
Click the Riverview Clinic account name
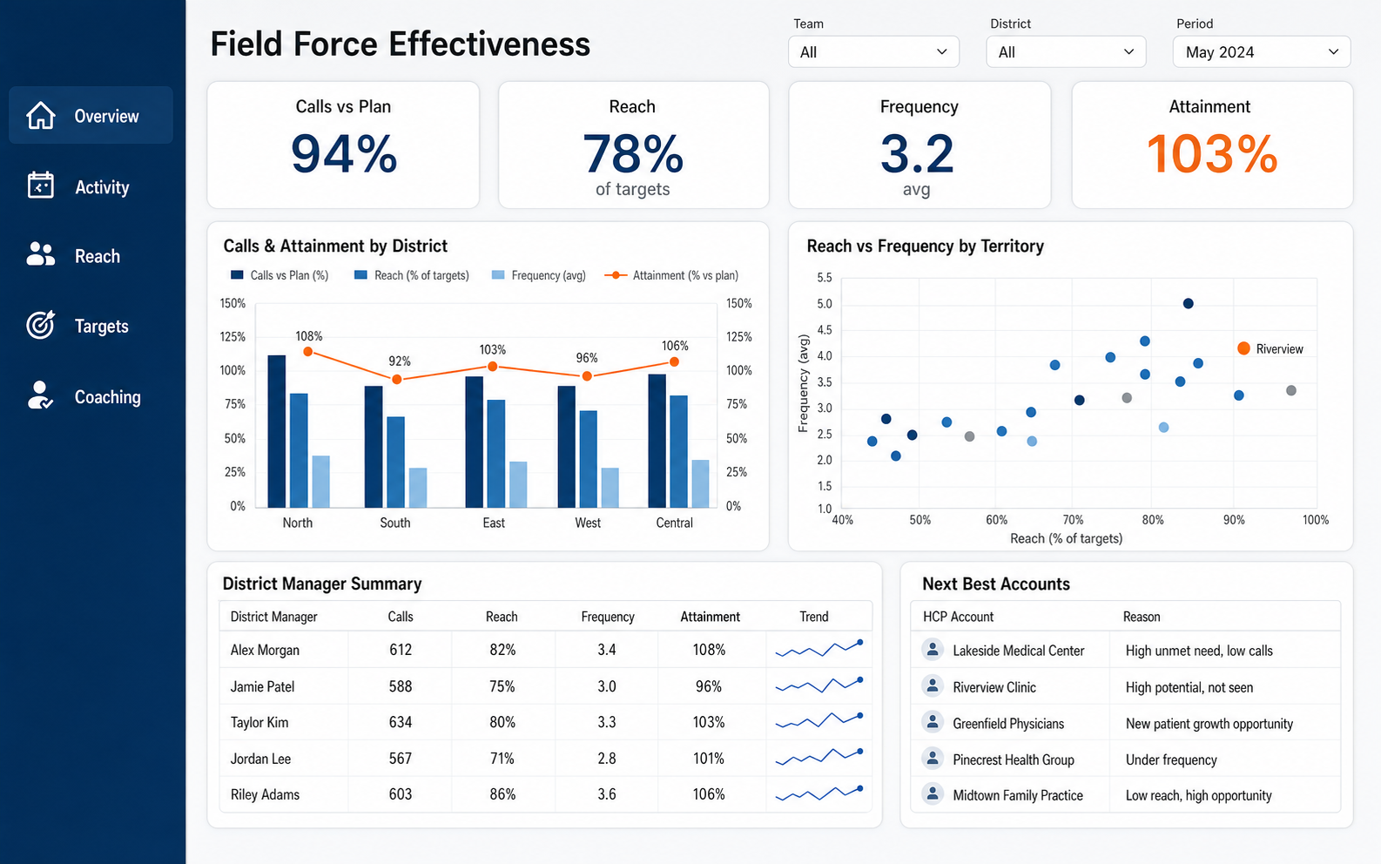[994, 687]
